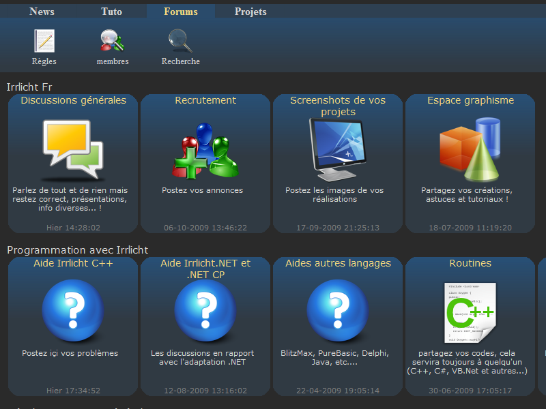This screenshot has height=409, width=546.
Task: Click the Hier 17:34:52 timestamp
Action: [73, 391]
